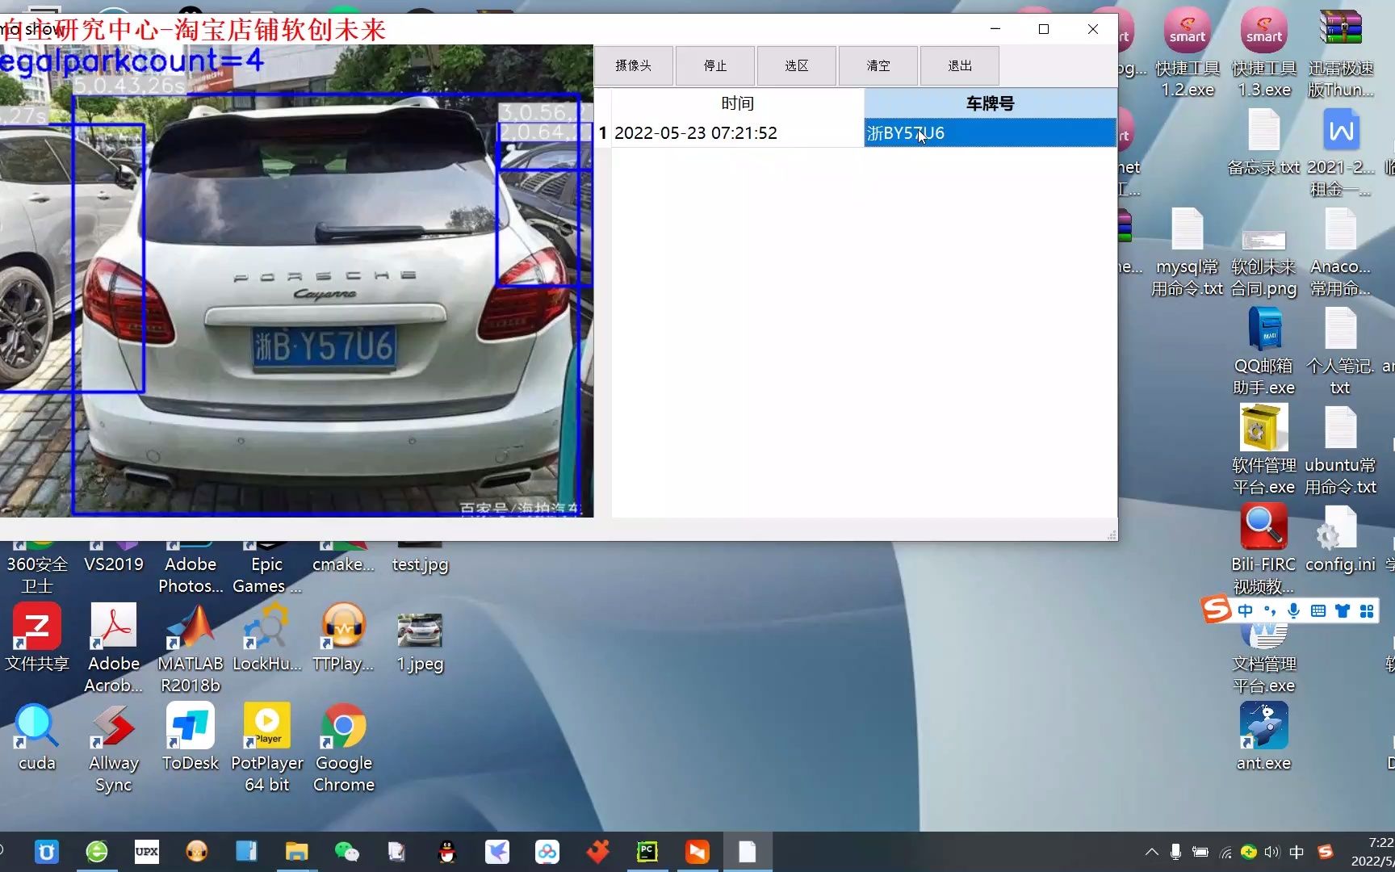
Task: Open the volume control in system tray
Action: click(1272, 852)
